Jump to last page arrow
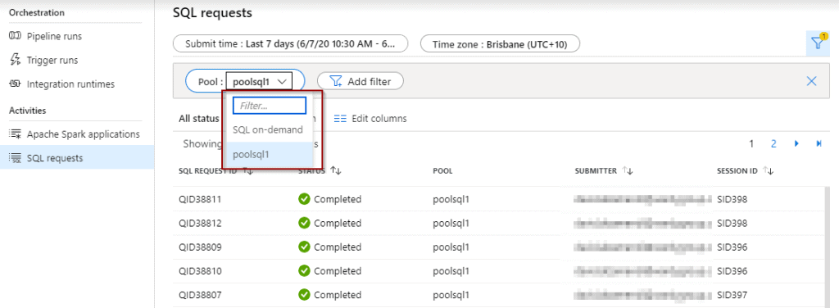Screen dimensions: 839x308 (819, 144)
